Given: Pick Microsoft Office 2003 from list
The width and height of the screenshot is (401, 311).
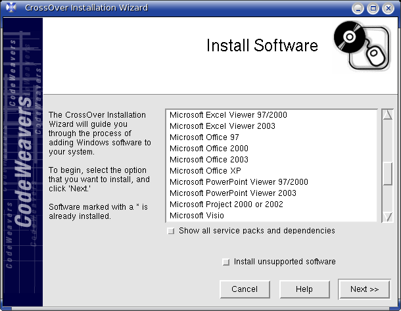Looking at the screenshot, I should pos(271,160).
